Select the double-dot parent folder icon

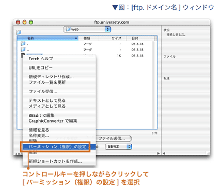23,49
